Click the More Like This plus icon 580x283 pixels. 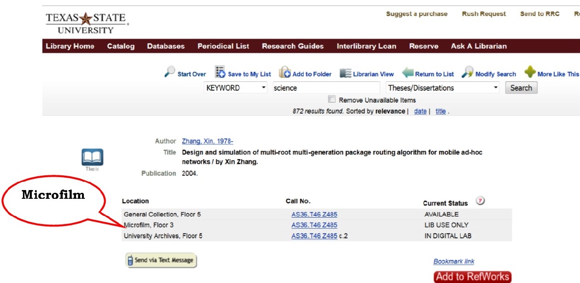(530, 73)
